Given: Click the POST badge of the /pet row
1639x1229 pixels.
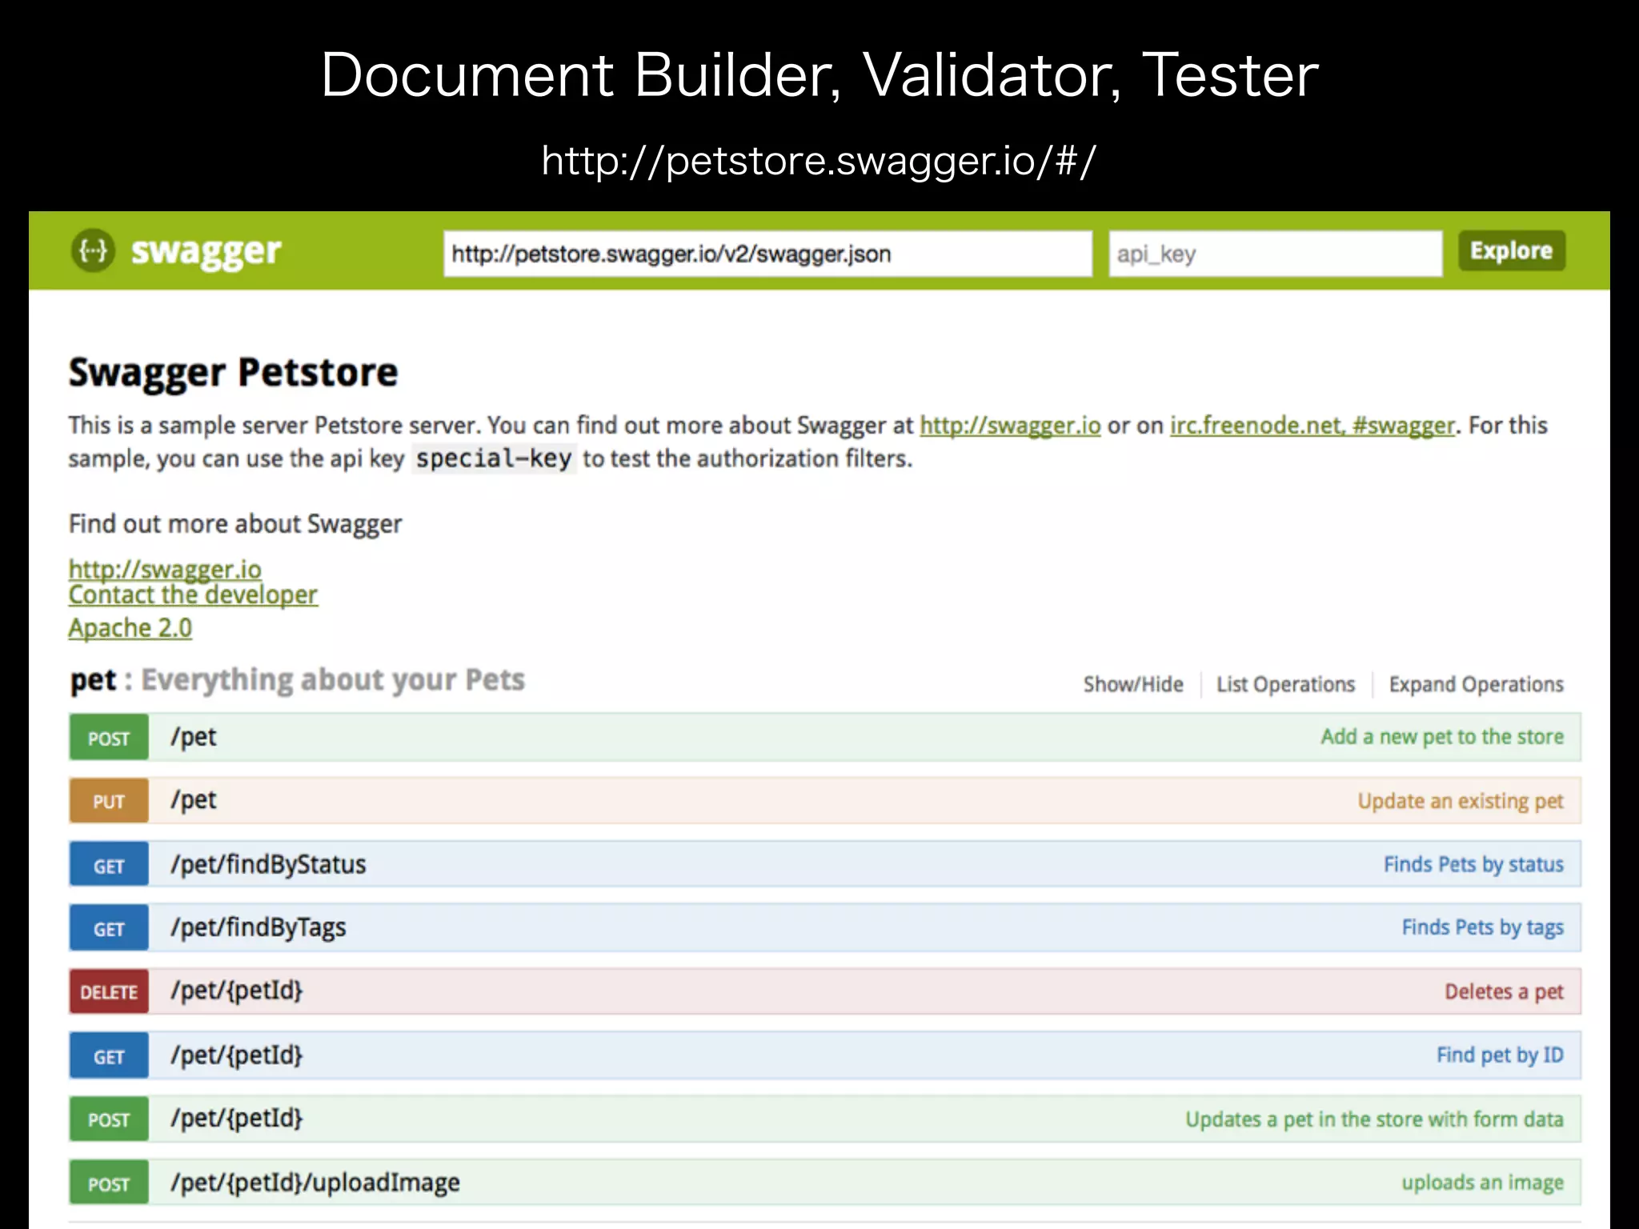Looking at the screenshot, I should tap(109, 737).
